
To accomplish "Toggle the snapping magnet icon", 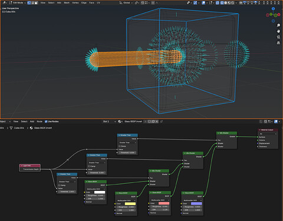I will [x=142, y=3].
